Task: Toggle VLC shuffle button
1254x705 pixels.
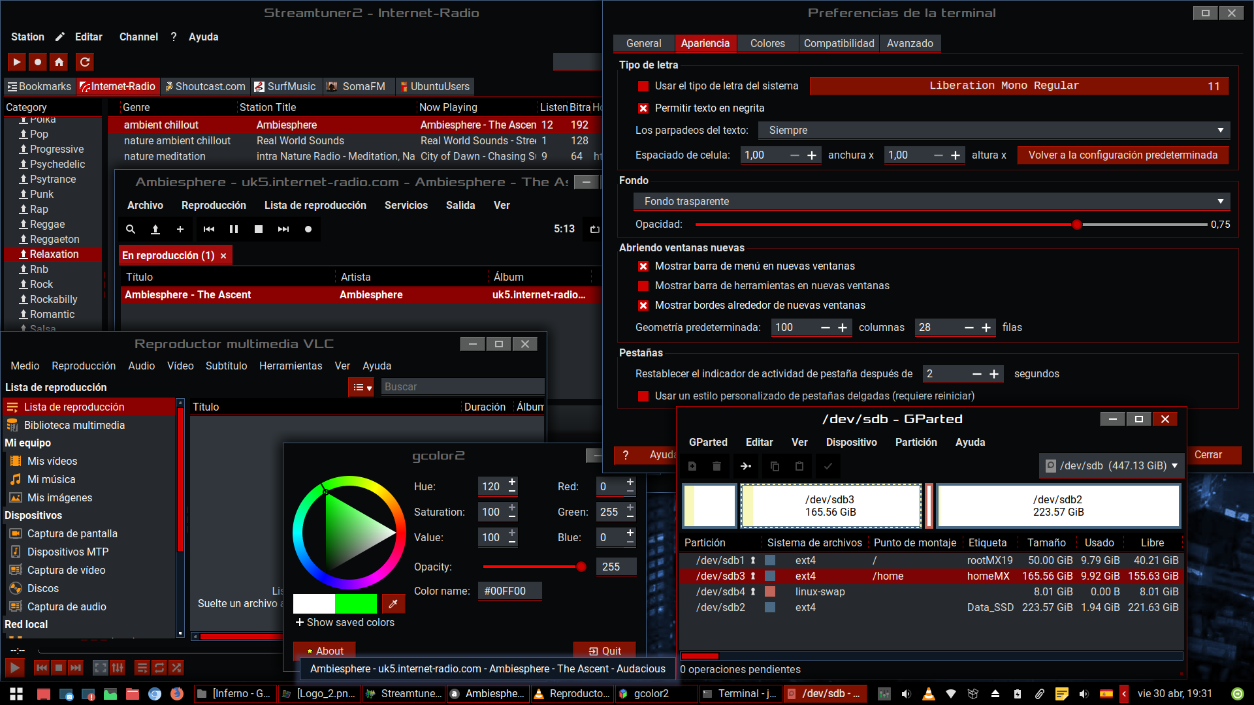Action: point(176,667)
